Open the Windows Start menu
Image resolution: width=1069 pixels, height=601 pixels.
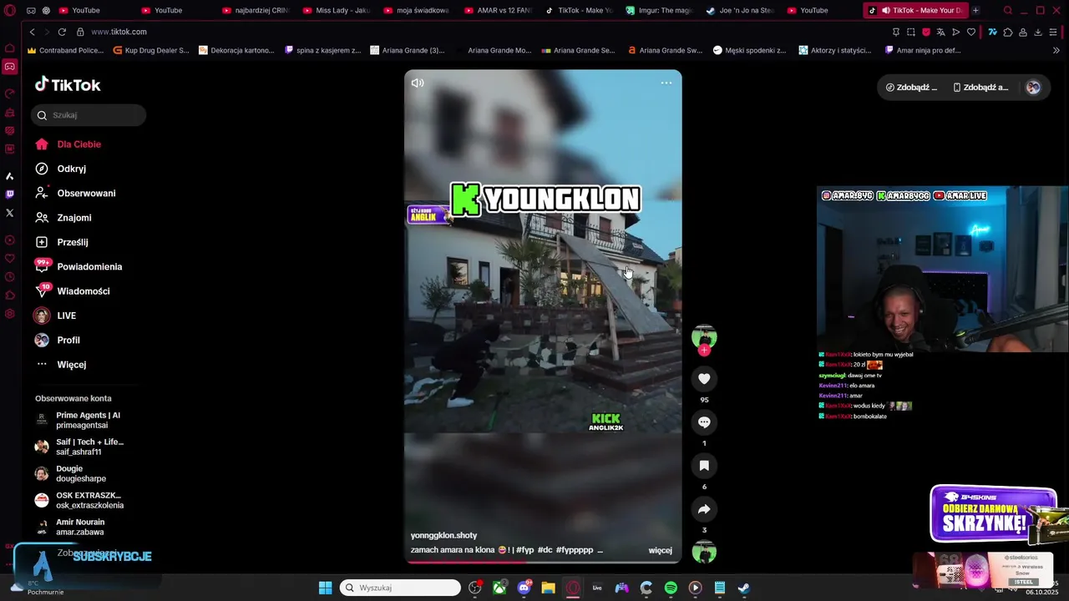[325, 588]
